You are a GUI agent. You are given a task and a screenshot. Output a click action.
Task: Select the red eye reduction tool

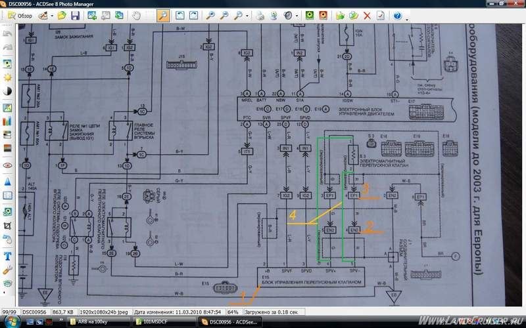click(7, 165)
